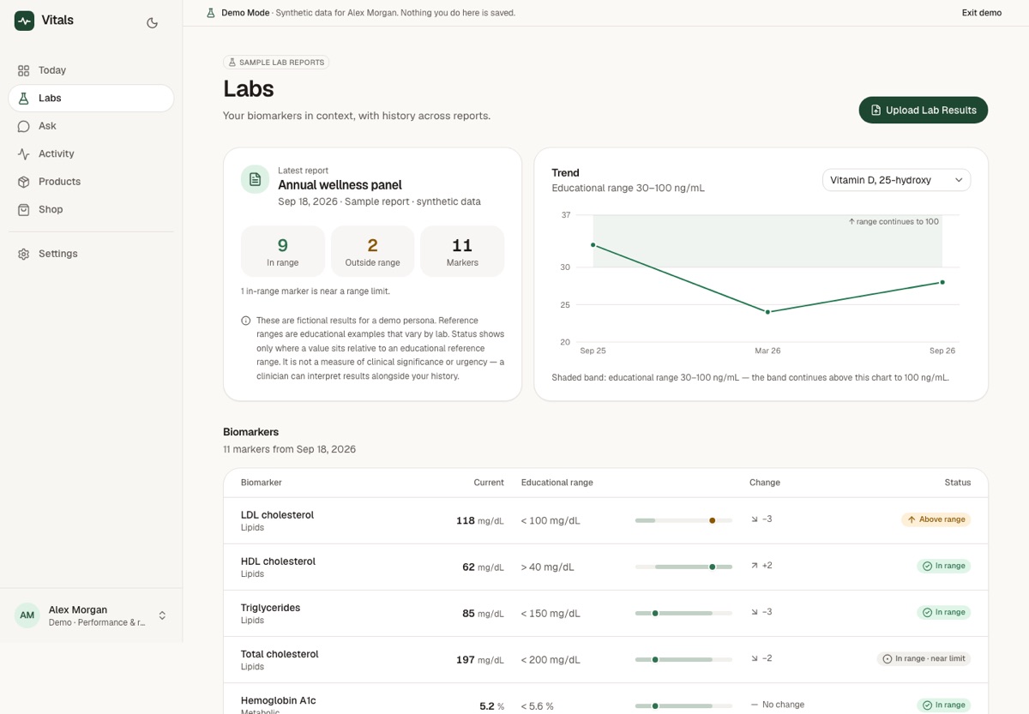The height and width of the screenshot is (714, 1029).
Task: Click the 11 Markers stat card
Action: pyautogui.click(x=462, y=251)
